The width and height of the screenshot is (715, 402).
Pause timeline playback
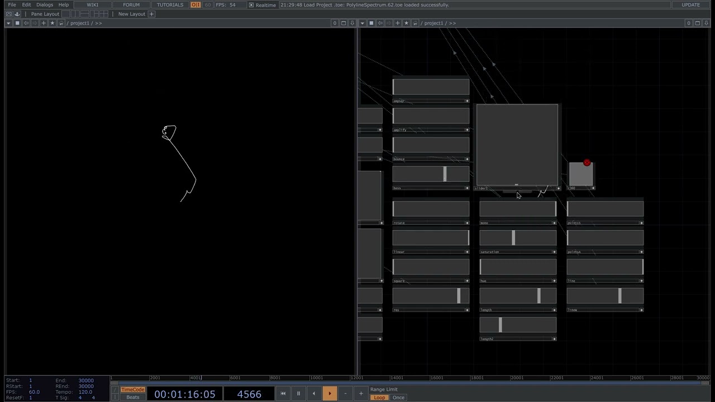tap(298, 394)
